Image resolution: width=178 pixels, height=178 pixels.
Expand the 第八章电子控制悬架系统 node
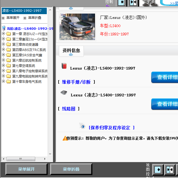pos(3,71)
